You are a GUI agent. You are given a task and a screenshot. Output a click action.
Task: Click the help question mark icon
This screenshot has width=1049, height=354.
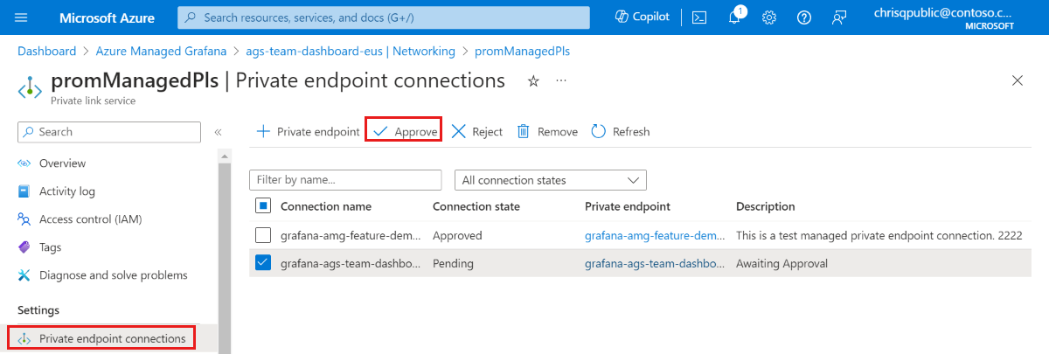[x=804, y=17]
